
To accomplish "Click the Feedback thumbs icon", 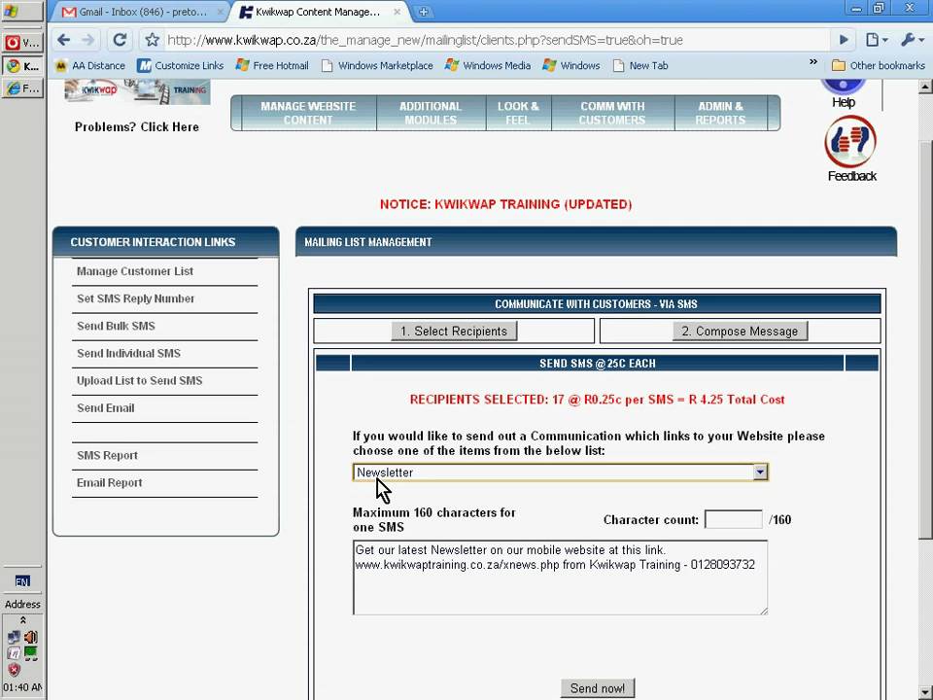I will [x=850, y=141].
